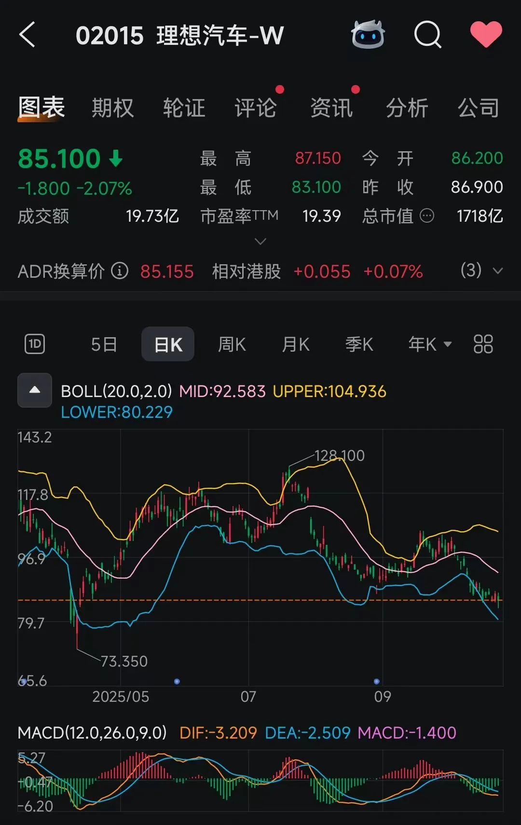This screenshot has height=825, width=521.
Task: Expand the ADR (3) dropdown chevron
Action: pyautogui.click(x=497, y=271)
